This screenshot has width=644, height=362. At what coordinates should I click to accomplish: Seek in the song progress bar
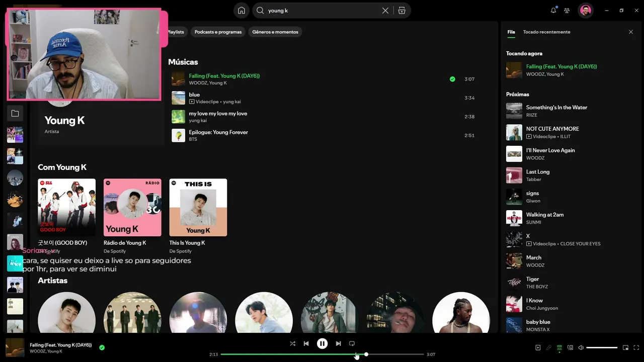[x=322, y=354]
